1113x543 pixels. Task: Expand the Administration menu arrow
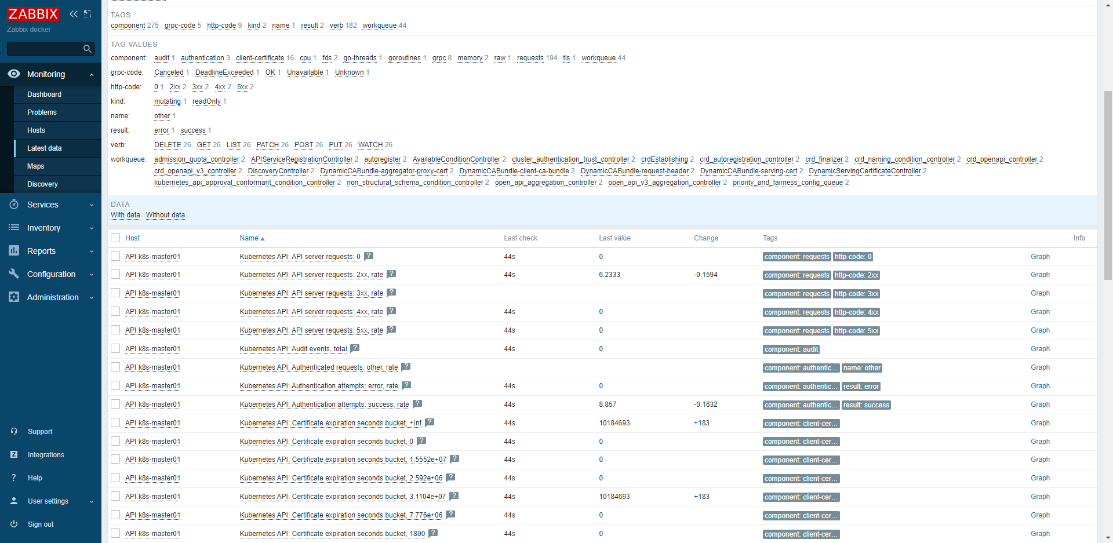click(92, 297)
